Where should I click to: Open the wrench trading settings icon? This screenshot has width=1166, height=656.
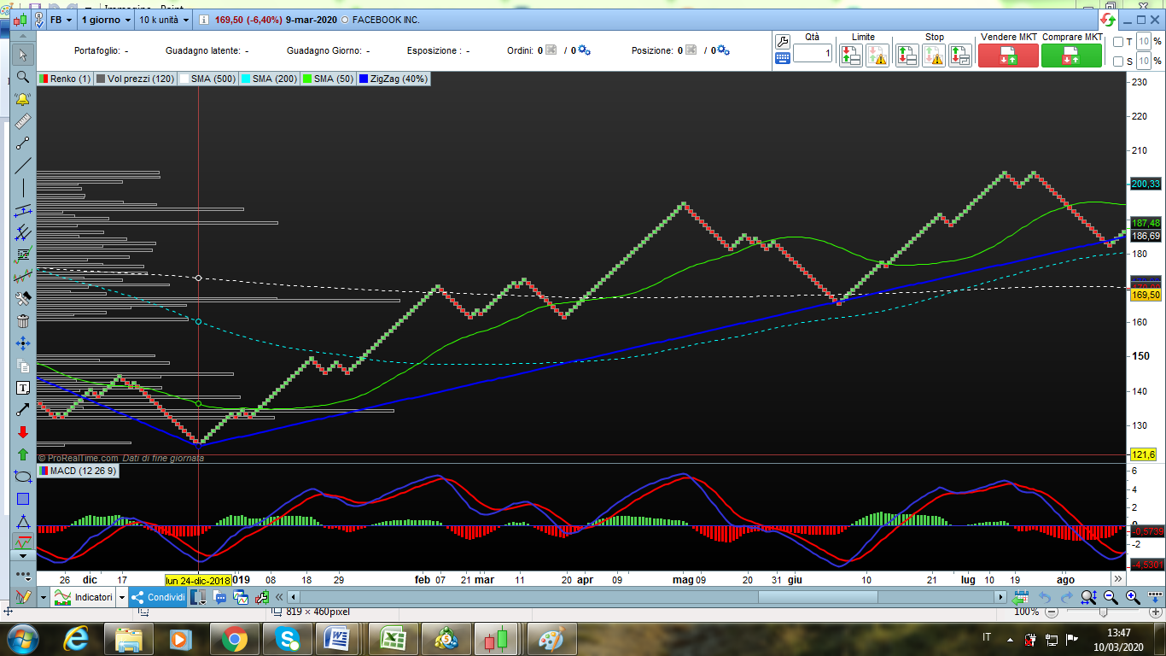click(782, 42)
